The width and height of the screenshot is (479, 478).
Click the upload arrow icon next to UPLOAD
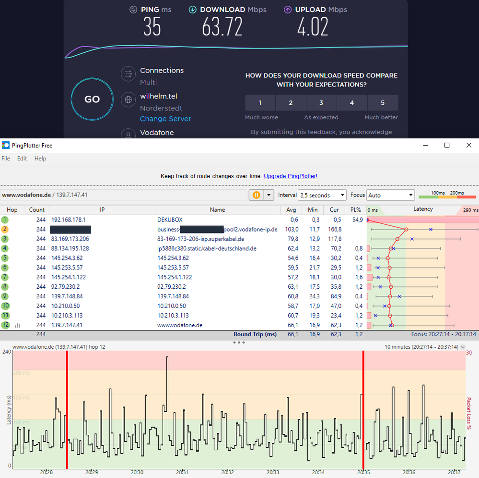(288, 10)
